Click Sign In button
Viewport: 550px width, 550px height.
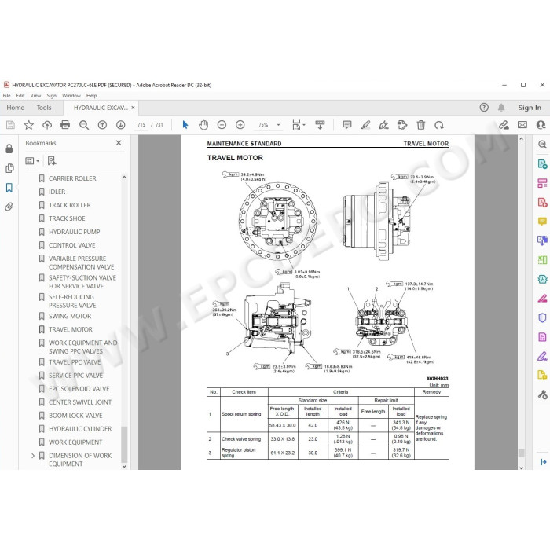530,108
